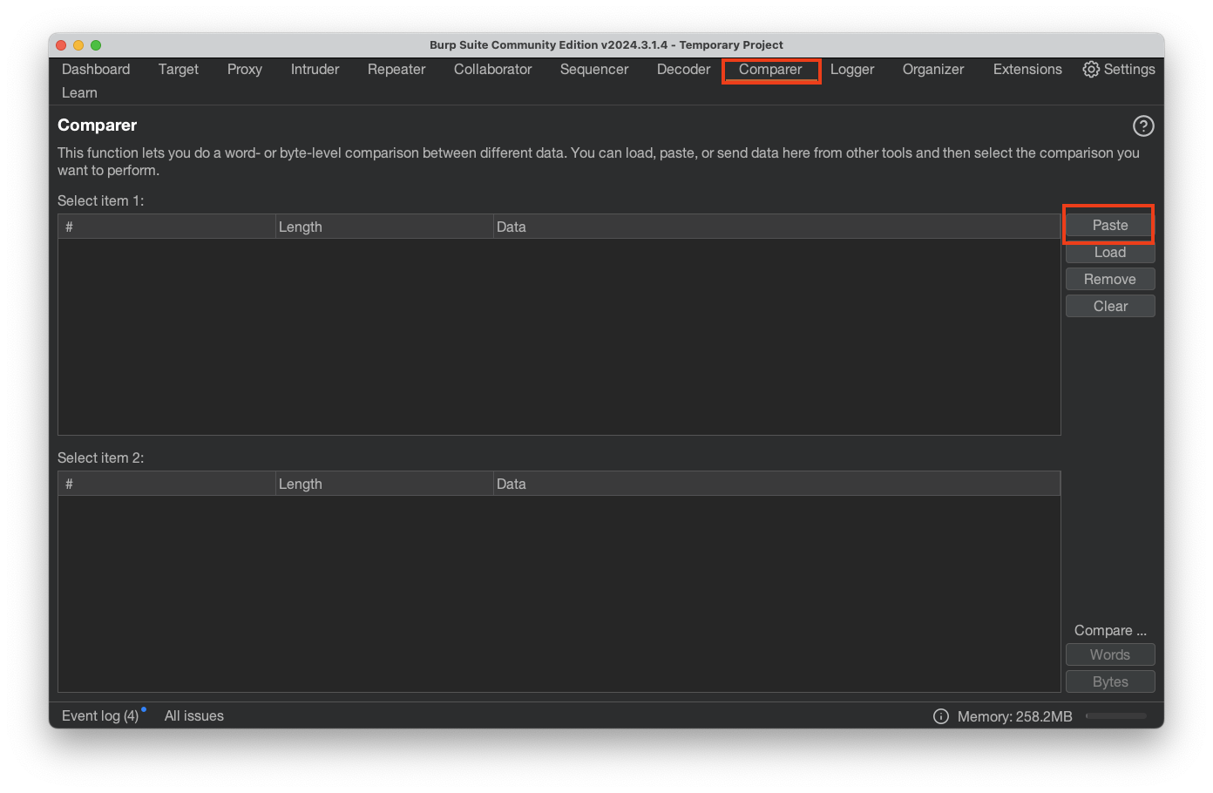Click the # column header in item 2 table
The image size is (1213, 793).
tap(166, 484)
